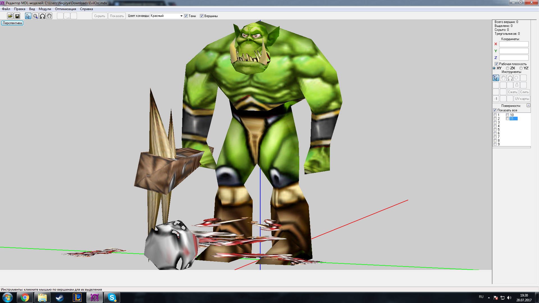Choose the rotate tool in the Инструменты panel
This screenshot has width=539, height=303.
click(510, 78)
